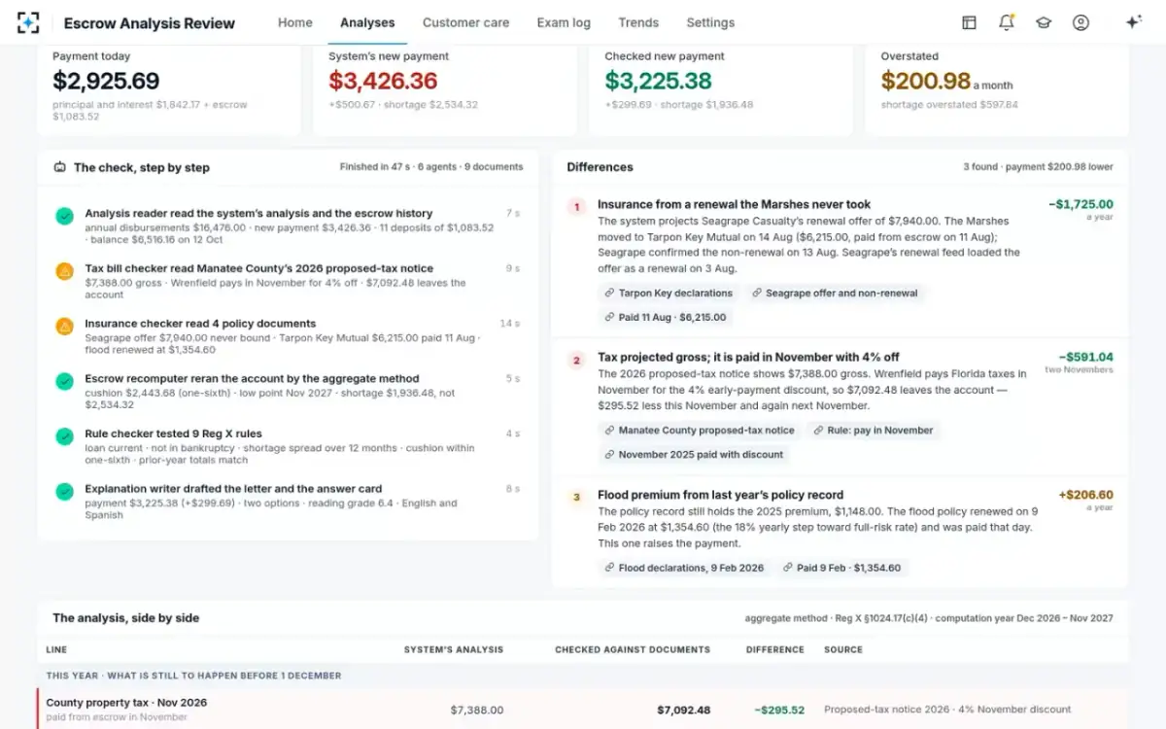The height and width of the screenshot is (729, 1166).
Task: Click warning icon for Insurance checker step
Action: pos(64,327)
